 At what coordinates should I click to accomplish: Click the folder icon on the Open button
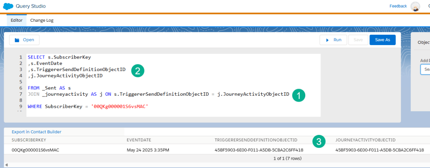point(17,40)
